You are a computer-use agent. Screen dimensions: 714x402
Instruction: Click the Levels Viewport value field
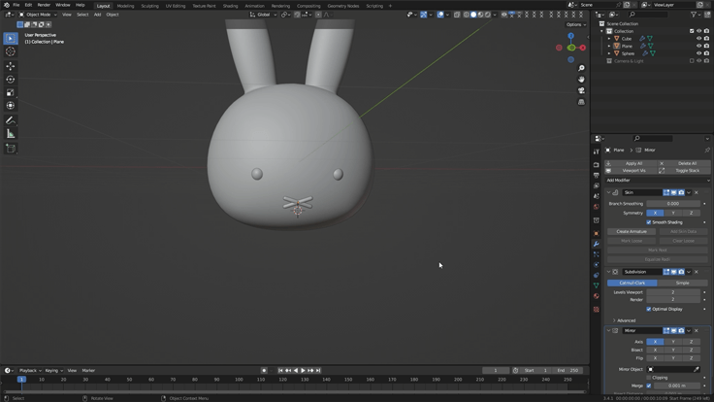673,292
